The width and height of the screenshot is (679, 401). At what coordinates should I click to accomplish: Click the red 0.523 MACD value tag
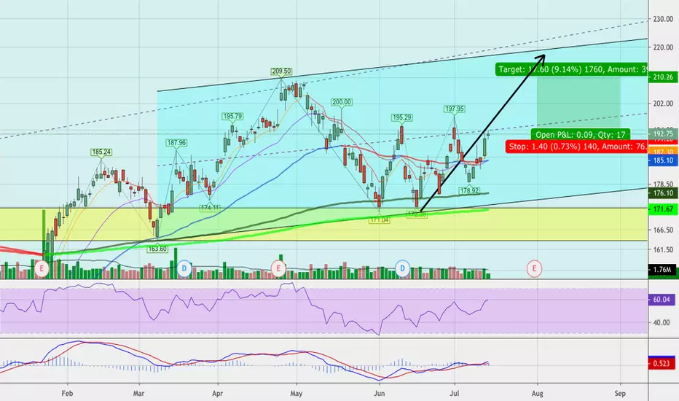click(x=662, y=363)
